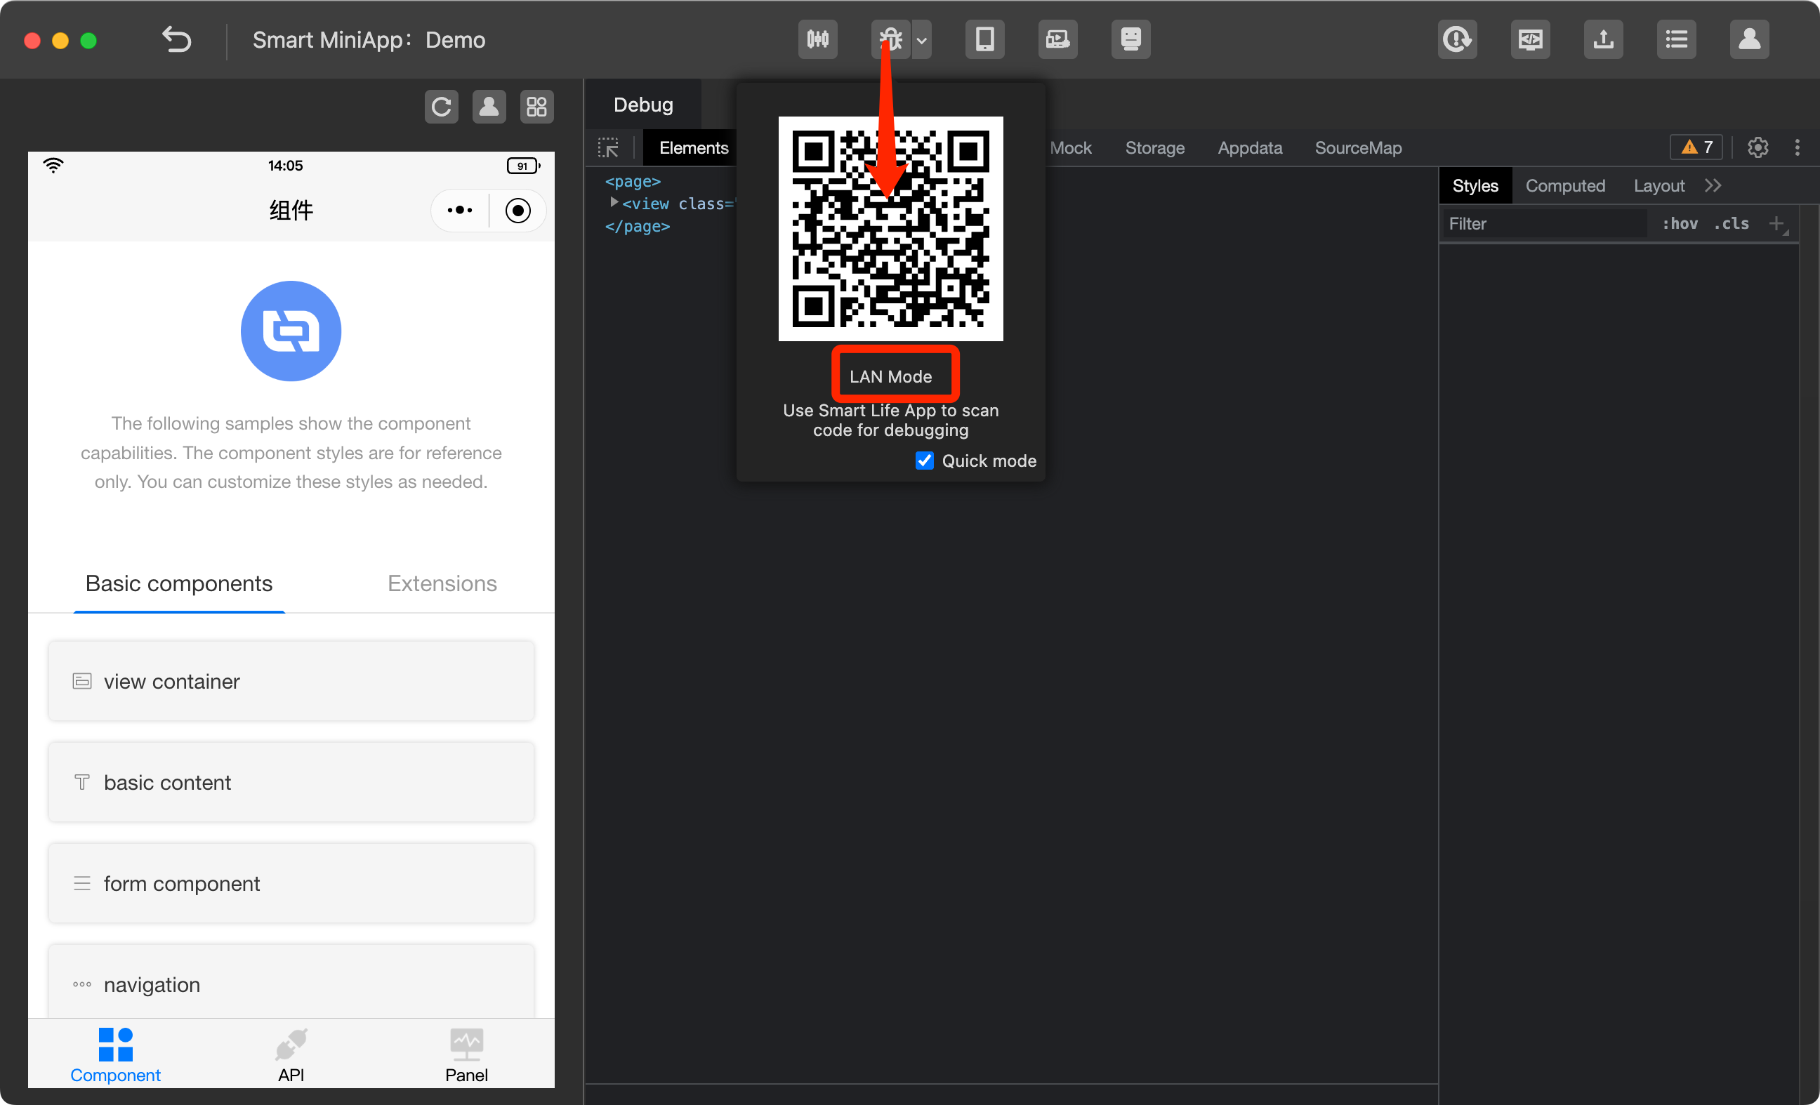Open the phone preview icon
Viewport: 1820px width, 1105px height.
[x=984, y=39]
